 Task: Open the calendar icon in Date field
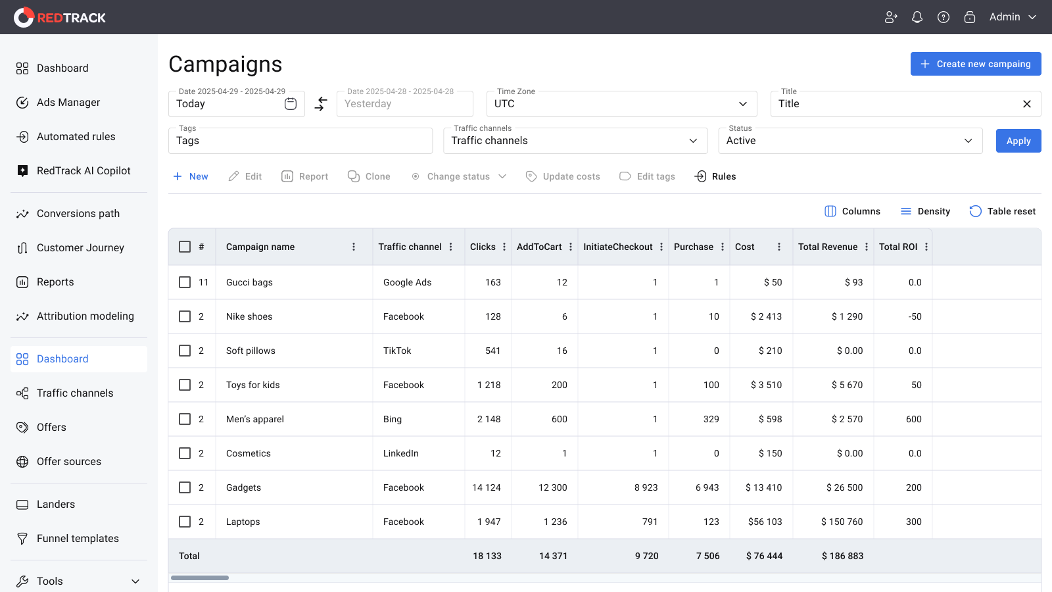pyautogui.click(x=291, y=104)
